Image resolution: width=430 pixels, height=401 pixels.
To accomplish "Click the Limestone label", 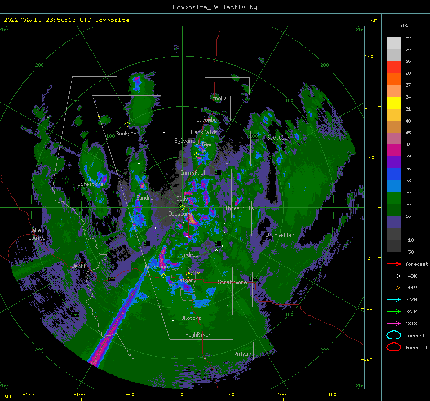I will [x=90, y=184].
